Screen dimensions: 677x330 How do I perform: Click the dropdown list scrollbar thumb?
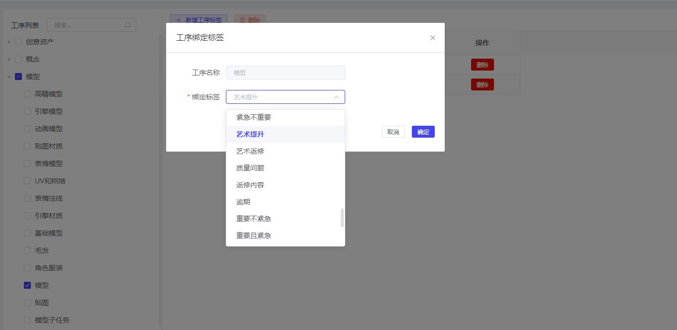point(342,218)
